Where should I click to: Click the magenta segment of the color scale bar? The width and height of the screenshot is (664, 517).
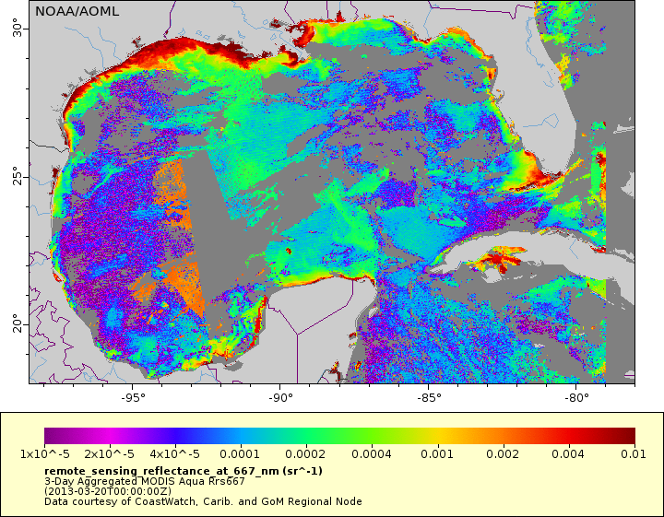coord(109,436)
